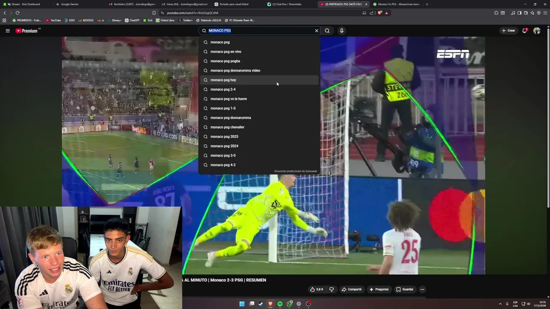Screen dimensions: 550x309
Task: Open the Crear menu
Action: [508, 30]
